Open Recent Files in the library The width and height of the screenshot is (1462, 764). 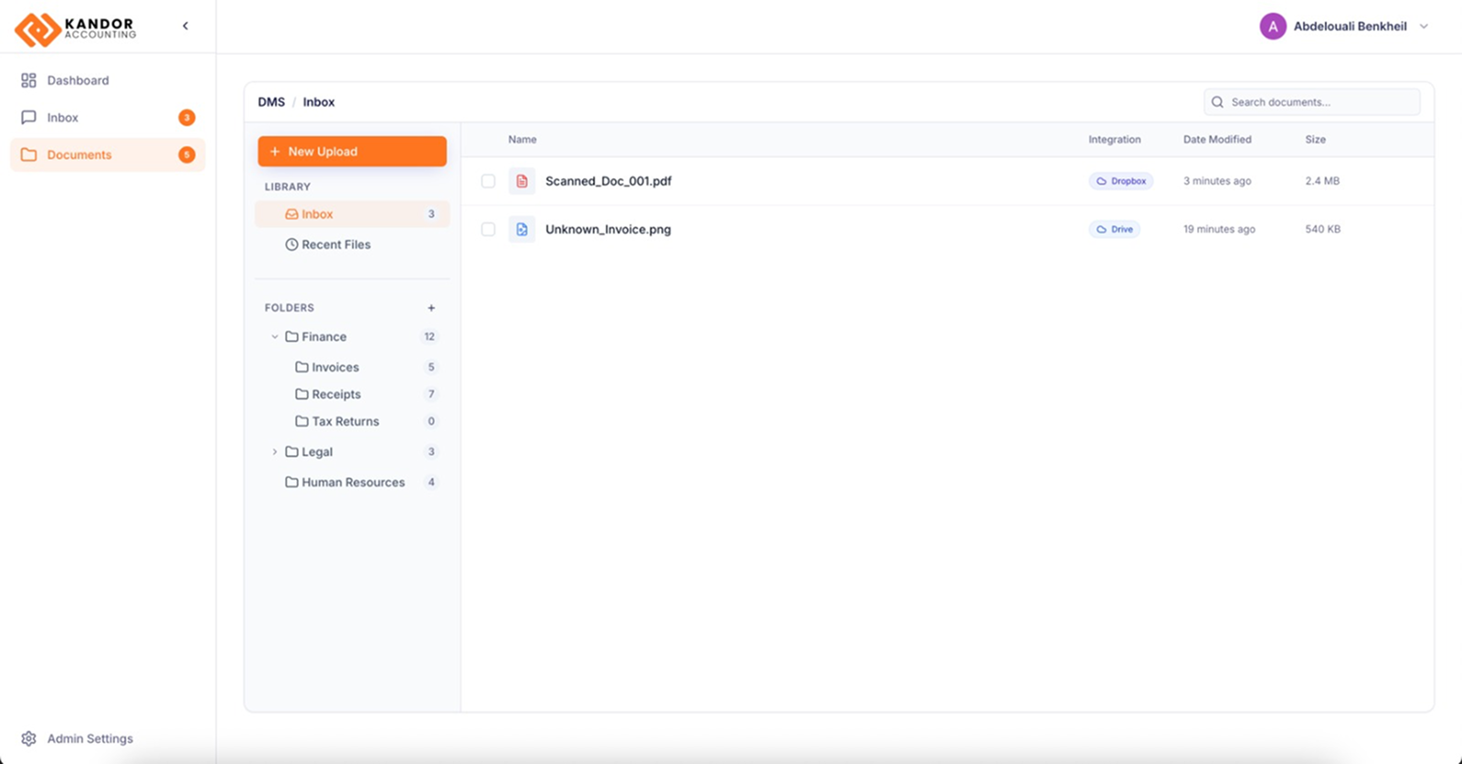tap(335, 245)
